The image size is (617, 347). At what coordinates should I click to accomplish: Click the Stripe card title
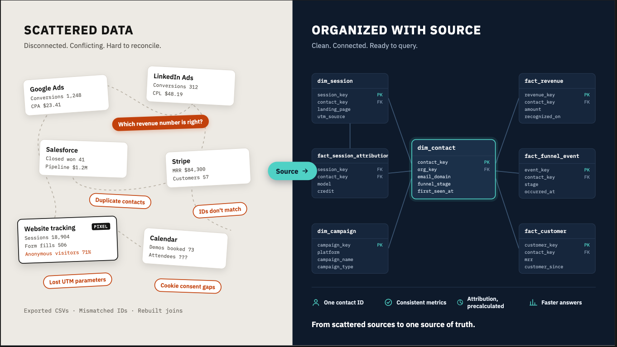181,161
